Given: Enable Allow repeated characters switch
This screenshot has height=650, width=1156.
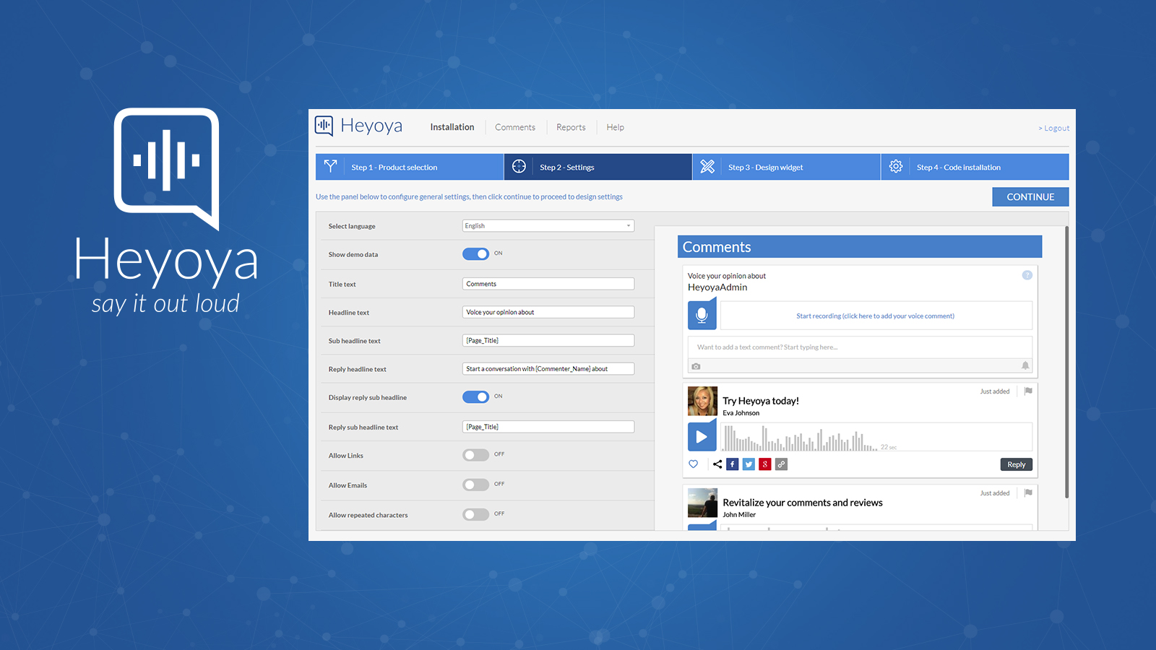Looking at the screenshot, I should 475,514.
